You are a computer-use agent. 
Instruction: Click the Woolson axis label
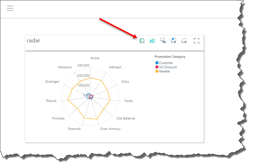pyautogui.click(x=65, y=67)
